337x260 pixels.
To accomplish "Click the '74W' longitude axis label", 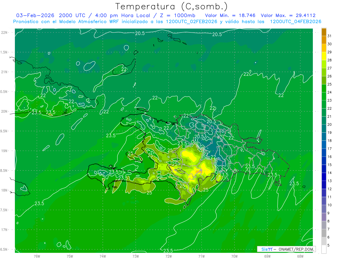I will coord(103,256).
